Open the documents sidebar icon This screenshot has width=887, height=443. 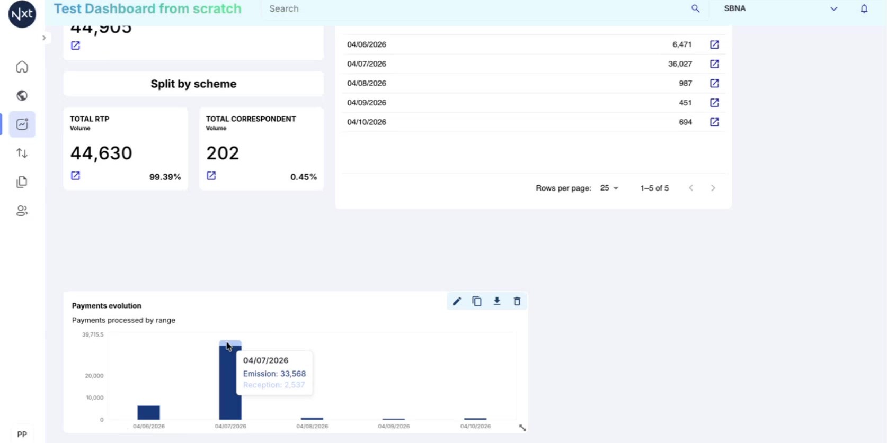click(22, 182)
